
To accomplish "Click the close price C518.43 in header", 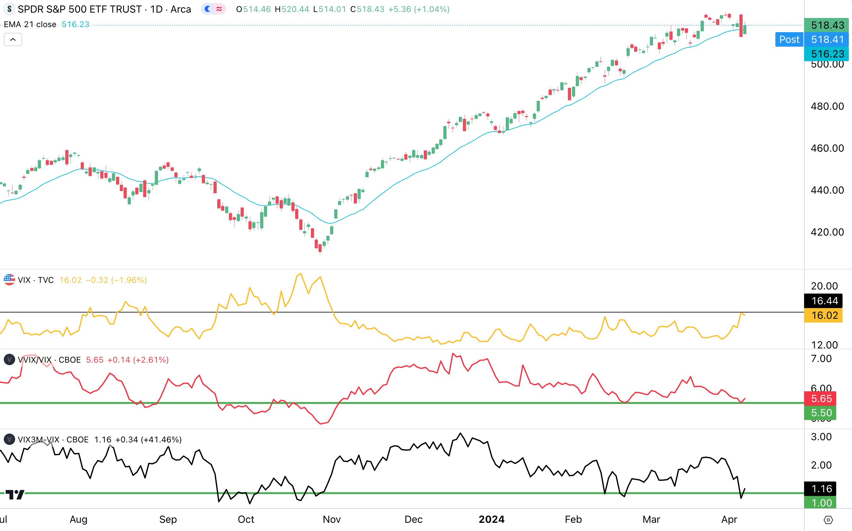I will 367,9.
